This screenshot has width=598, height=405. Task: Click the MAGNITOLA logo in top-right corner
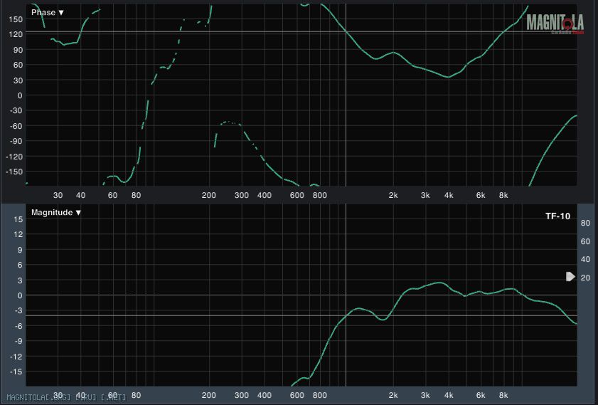[555, 24]
